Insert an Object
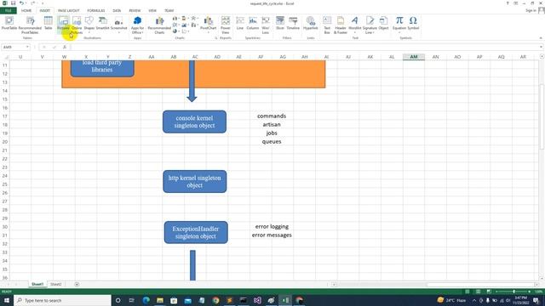 [383, 23]
